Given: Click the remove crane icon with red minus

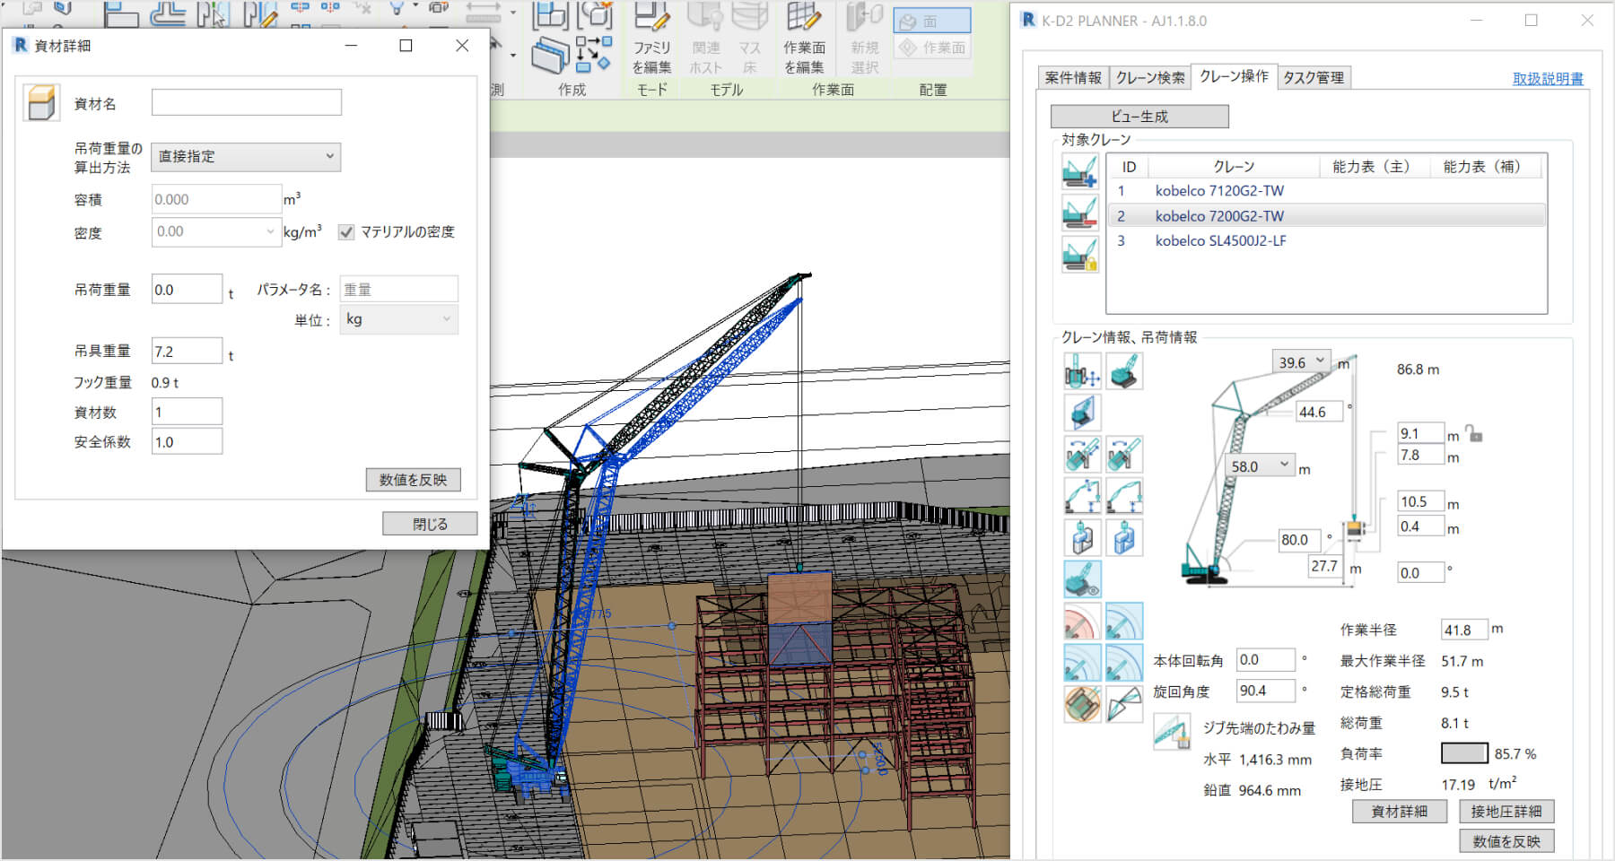Looking at the screenshot, I should (1079, 213).
